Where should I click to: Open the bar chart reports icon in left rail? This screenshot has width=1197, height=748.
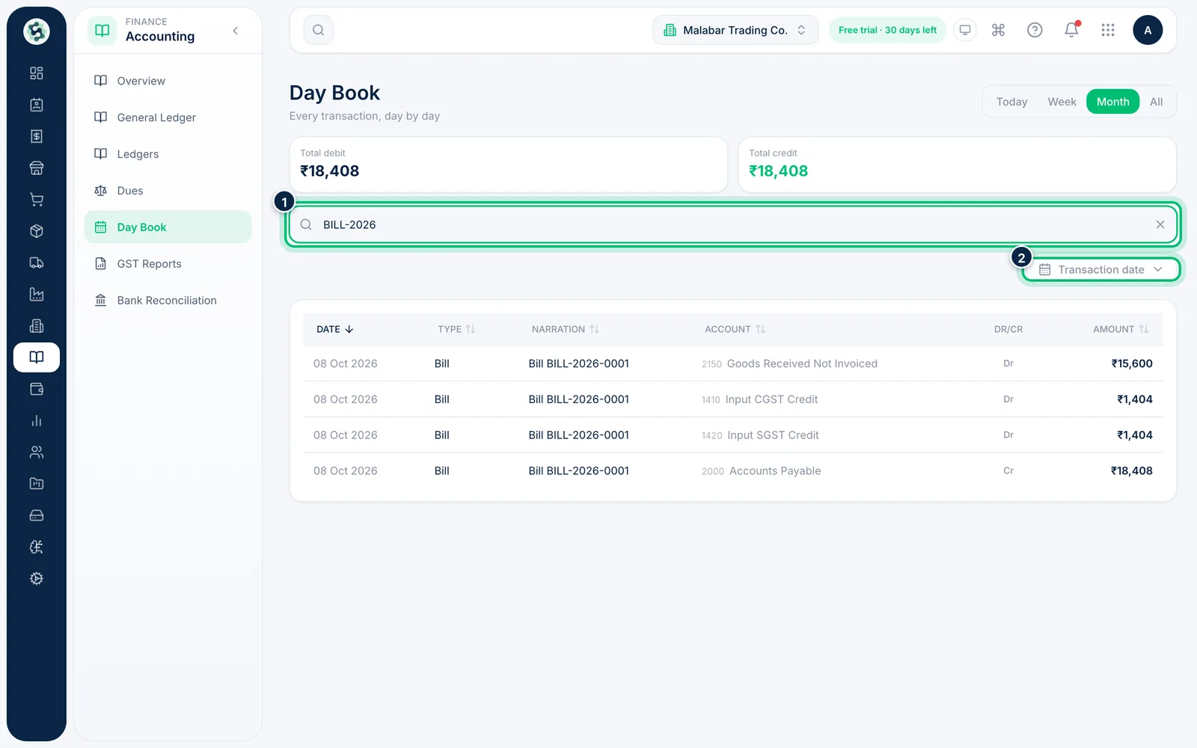tap(36, 420)
